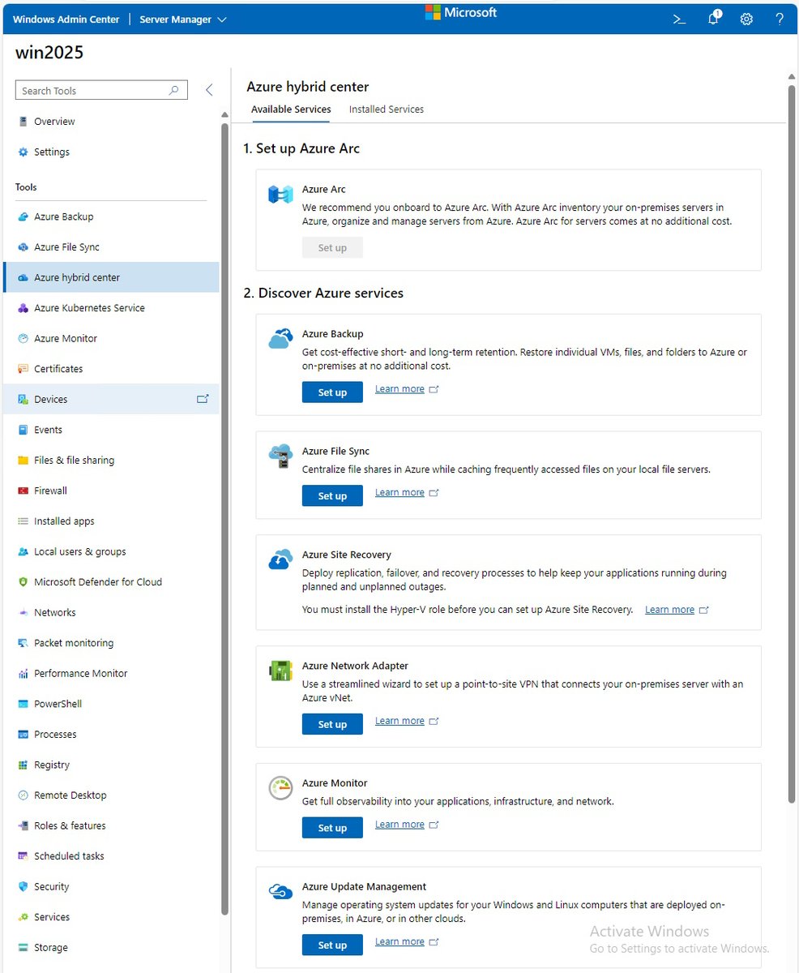Click the Azure Update Management card icon
Screen dimensions: 799x973
280,892
